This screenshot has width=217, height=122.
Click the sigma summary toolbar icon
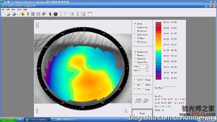pos(72,14)
